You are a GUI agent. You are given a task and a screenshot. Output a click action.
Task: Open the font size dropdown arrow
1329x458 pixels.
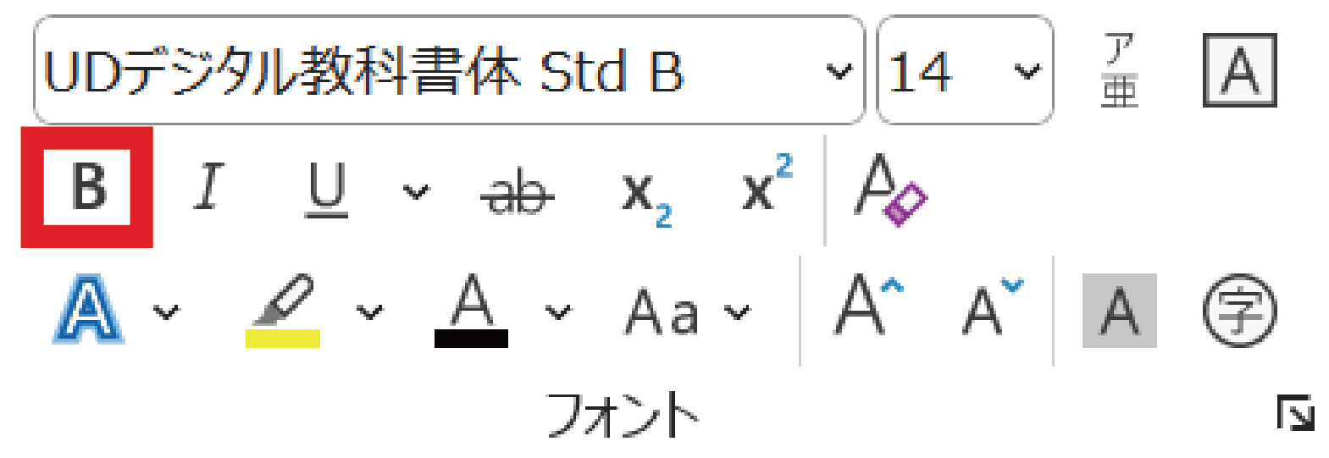point(1027,71)
